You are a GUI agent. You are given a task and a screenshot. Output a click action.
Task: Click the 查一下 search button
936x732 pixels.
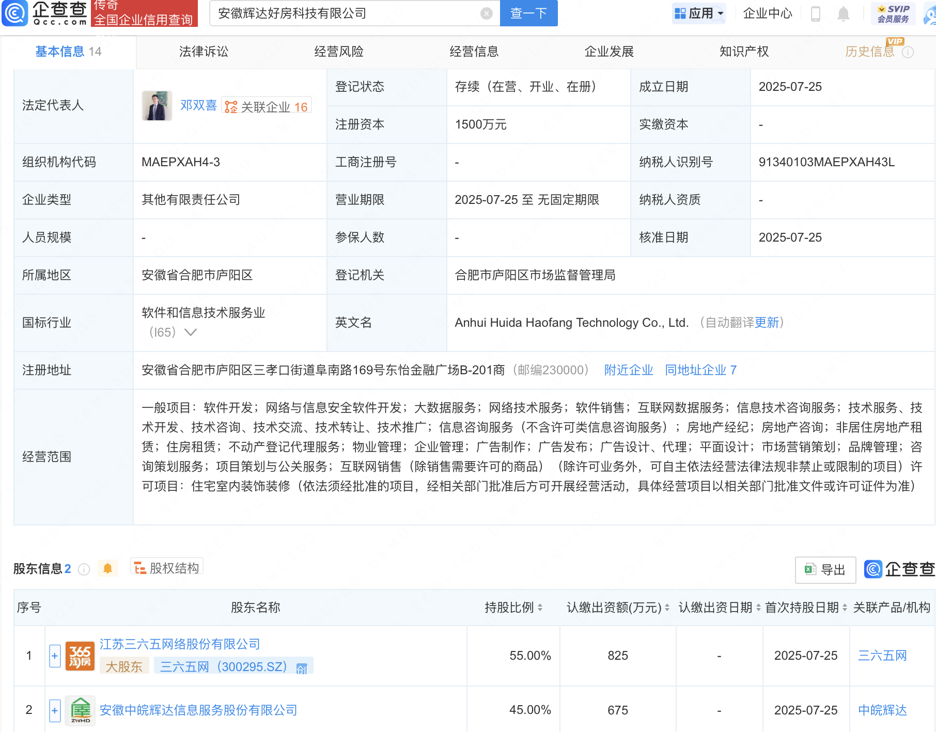pos(529,13)
